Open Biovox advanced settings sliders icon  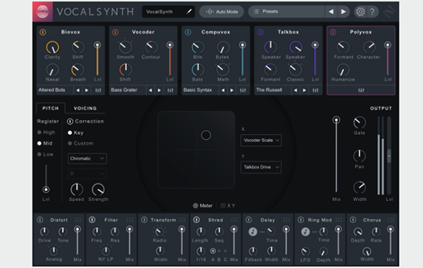[x=98, y=90]
